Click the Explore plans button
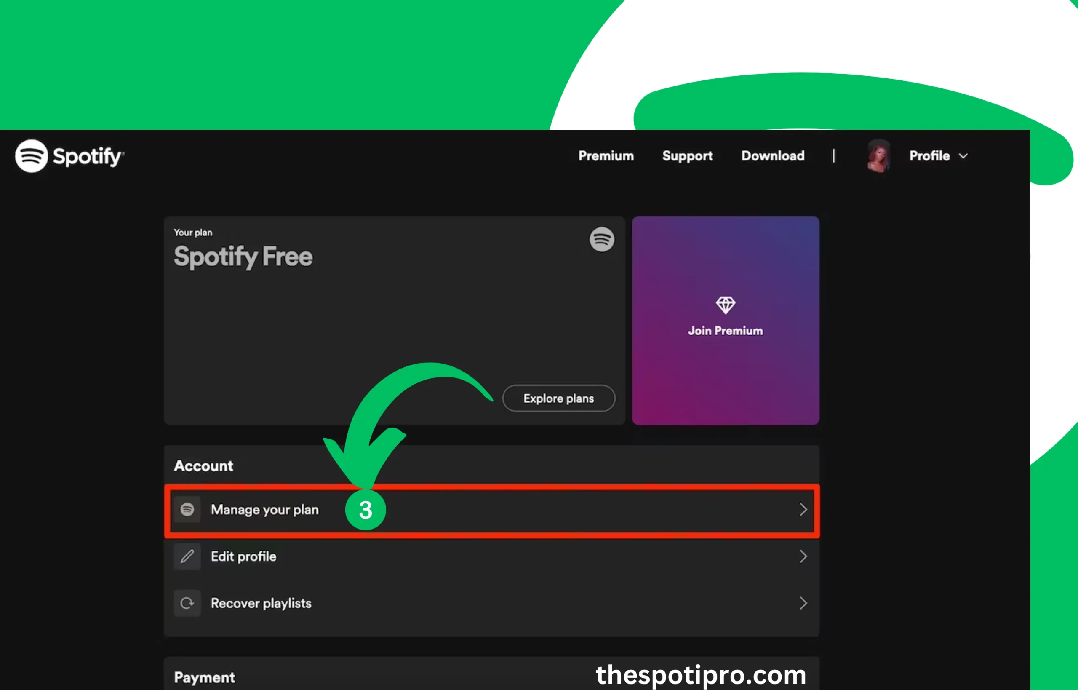 (x=558, y=398)
